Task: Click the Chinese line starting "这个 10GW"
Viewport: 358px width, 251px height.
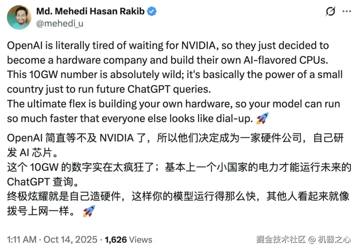Action: 179,168
